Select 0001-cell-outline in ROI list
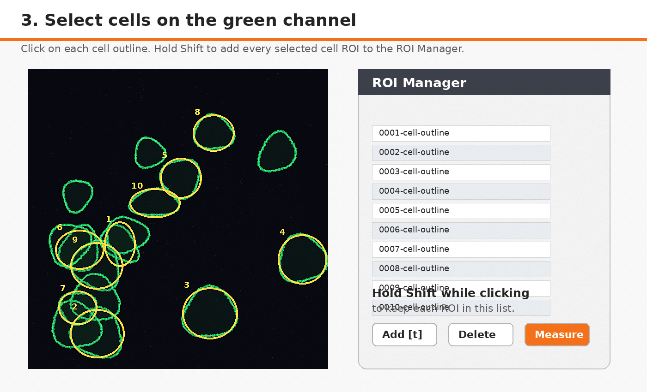Viewport: 647px width, 392px height. (461, 133)
